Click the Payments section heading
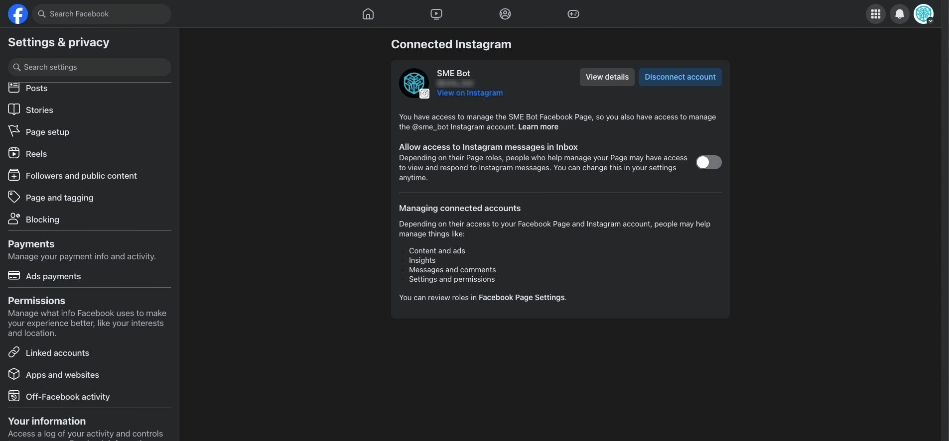 click(x=31, y=244)
